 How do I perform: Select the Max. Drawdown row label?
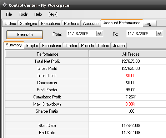click(x=47, y=104)
